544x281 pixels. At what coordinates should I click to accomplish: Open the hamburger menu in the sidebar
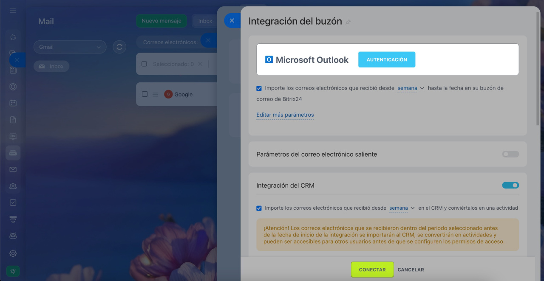pyautogui.click(x=13, y=10)
